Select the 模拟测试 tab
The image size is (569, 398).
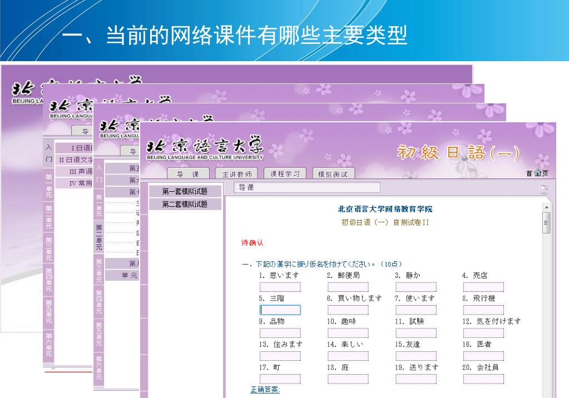[x=333, y=174]
